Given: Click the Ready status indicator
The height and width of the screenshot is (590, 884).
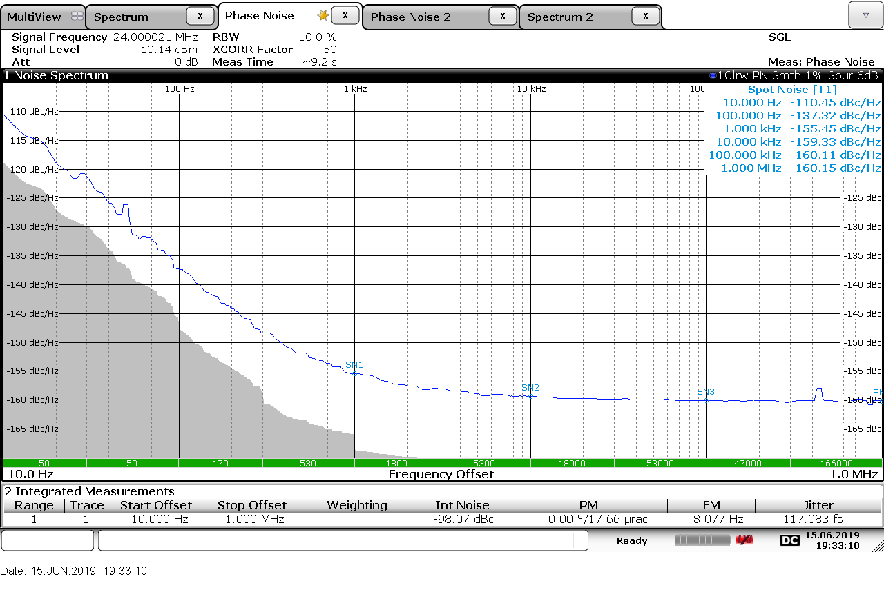Looking at the screenshot, I should coord(632,540).
